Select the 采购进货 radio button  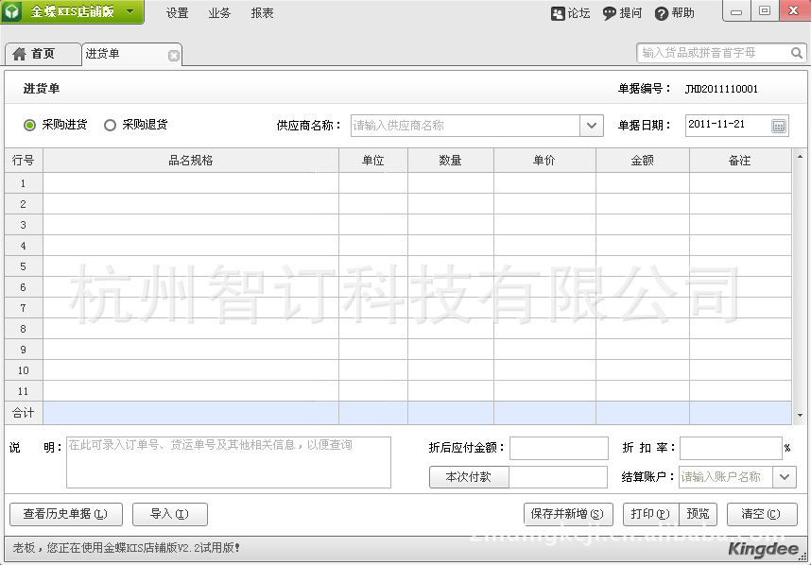30,125
